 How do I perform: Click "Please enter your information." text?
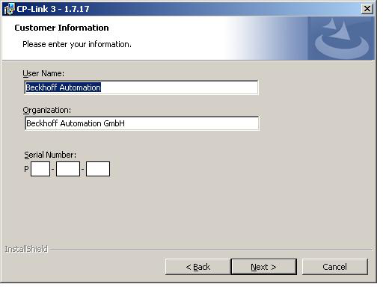[77, 44]
